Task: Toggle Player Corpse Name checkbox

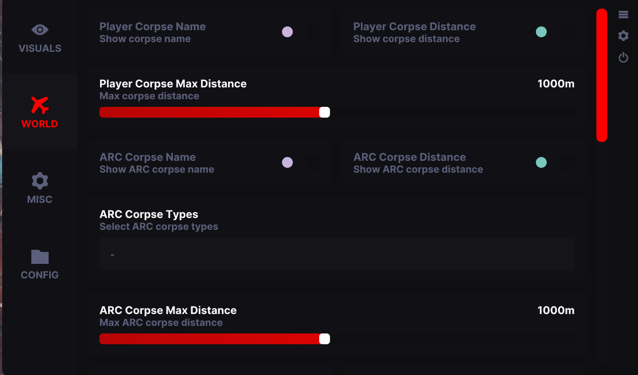Action: coord(313,32)
